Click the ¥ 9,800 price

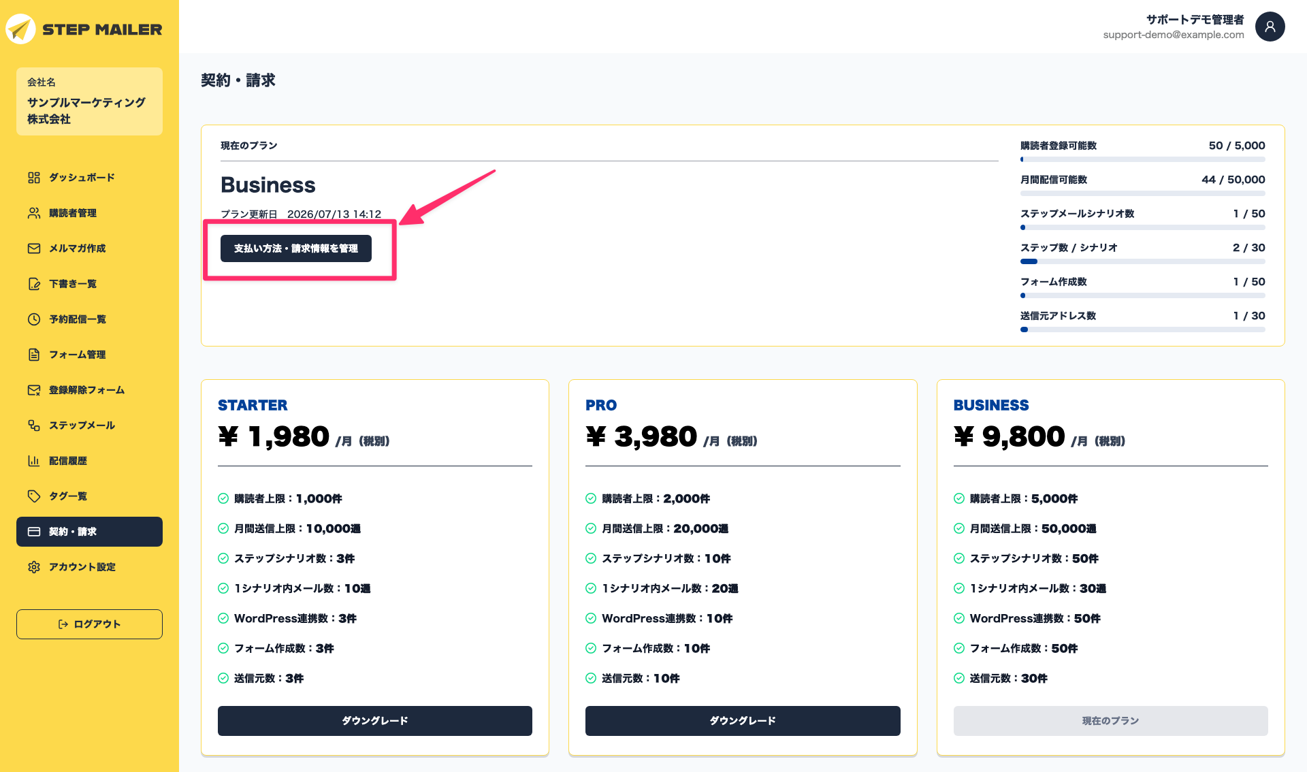pyautogui.click(x=1010, y=436)
